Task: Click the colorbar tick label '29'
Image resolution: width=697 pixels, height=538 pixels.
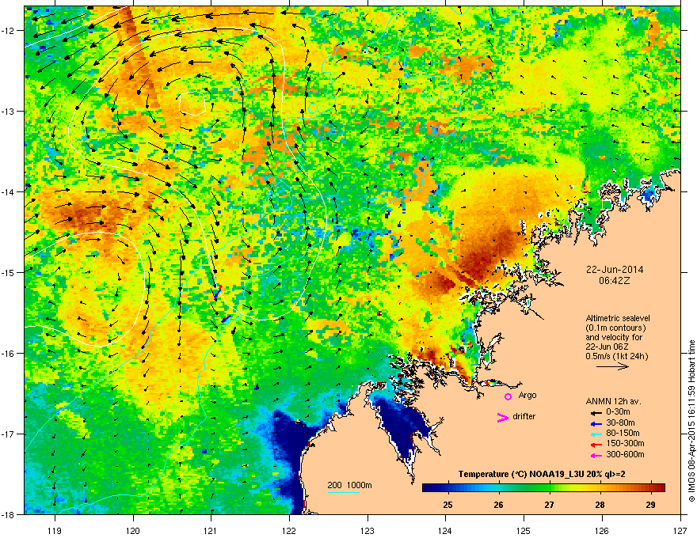Action: (x=650, y=505)
